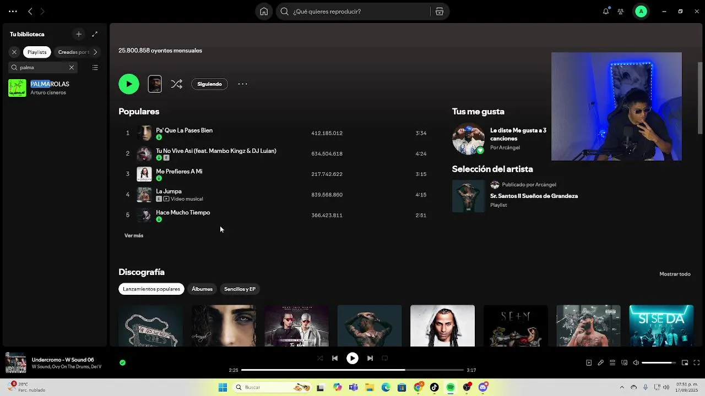Open the notifications bell

[606, 11]
